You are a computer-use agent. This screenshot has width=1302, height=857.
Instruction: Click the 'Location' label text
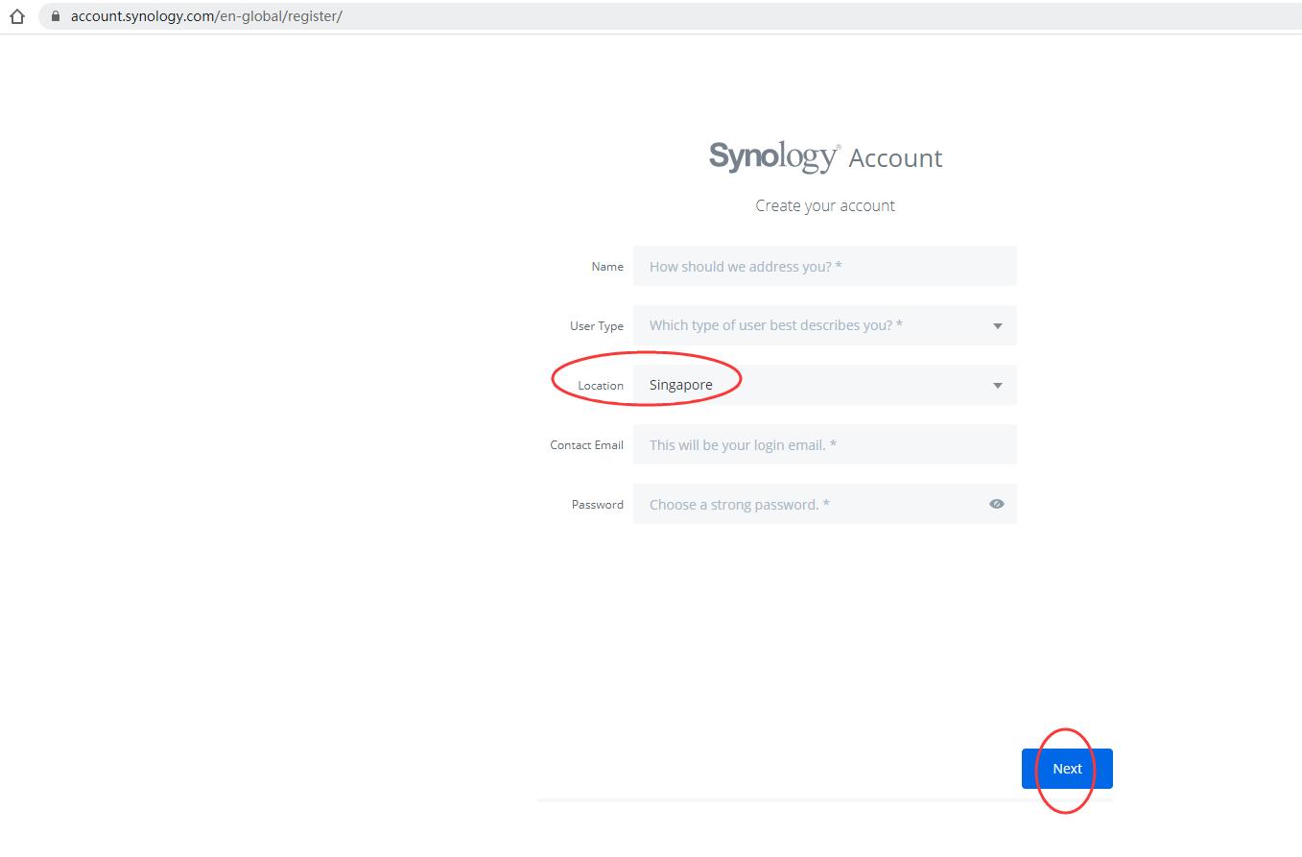(x=600, y=386)
